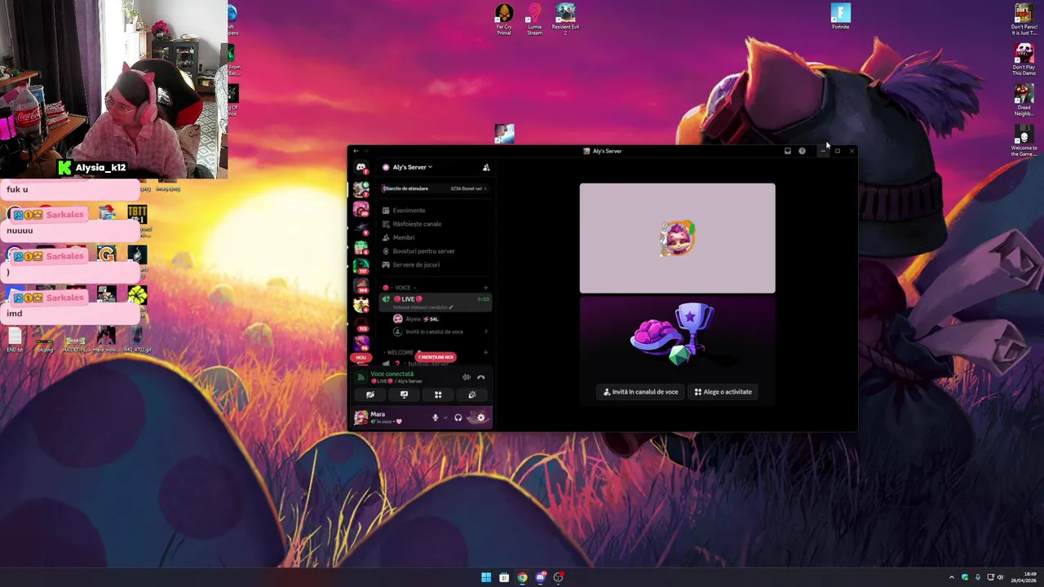Open server icon with 113 badge

point(361,324)
